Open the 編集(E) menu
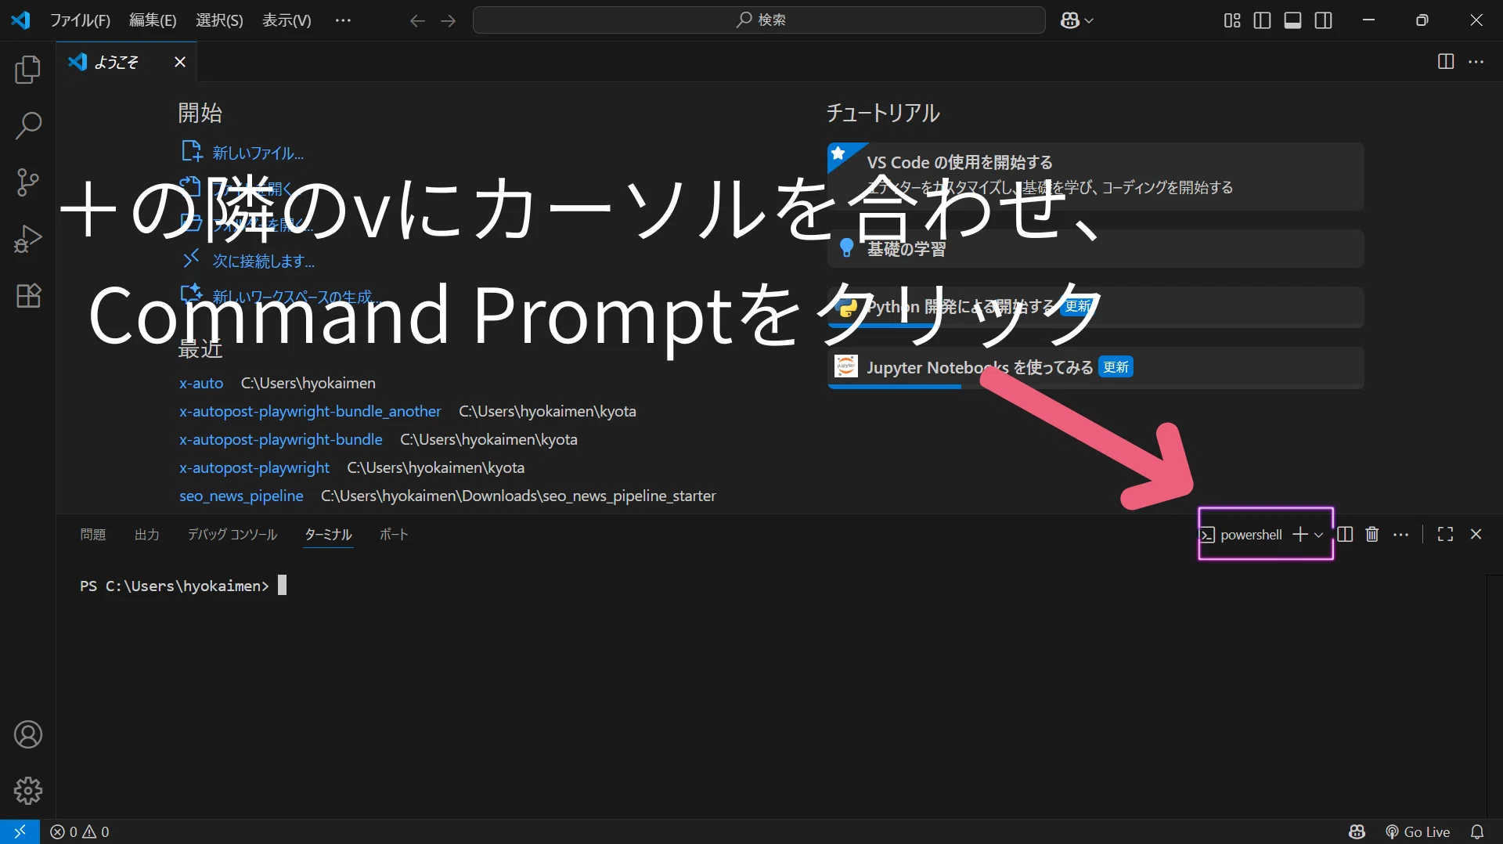Viewport: 1503px width, 844px height. pos(153,20)
